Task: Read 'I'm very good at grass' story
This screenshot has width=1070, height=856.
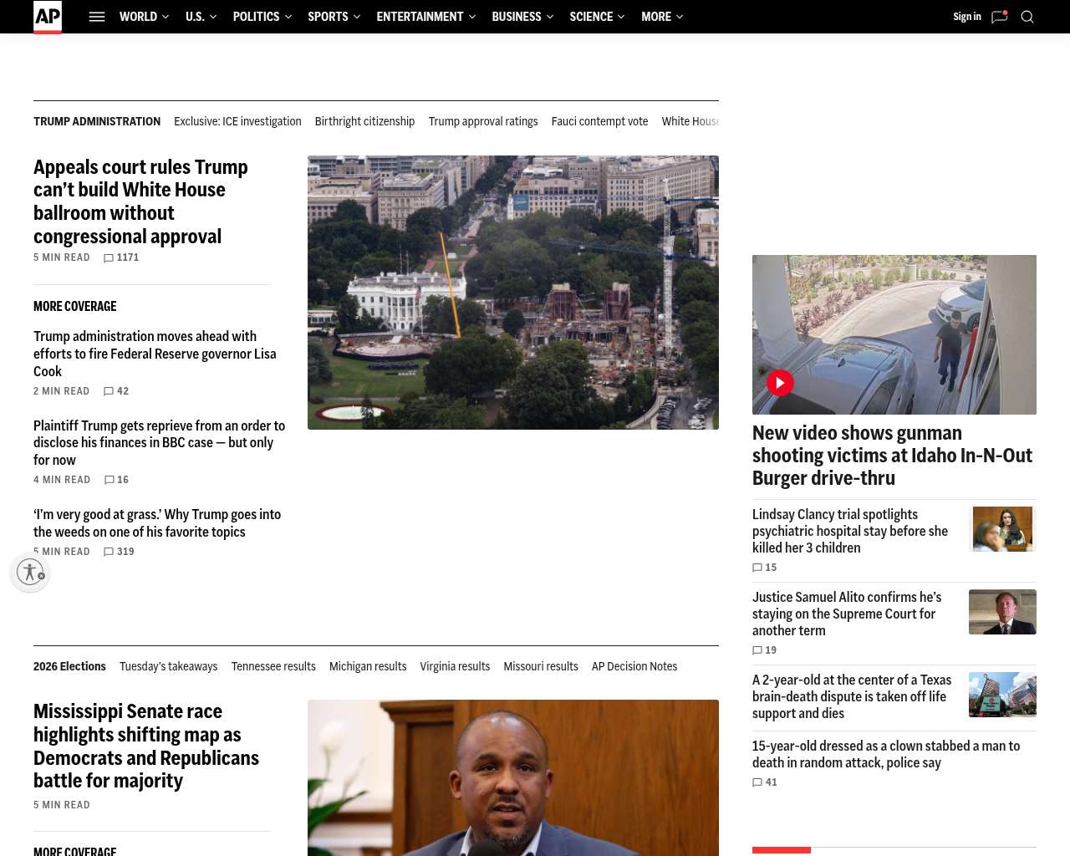Action: (x=157, y=523)
